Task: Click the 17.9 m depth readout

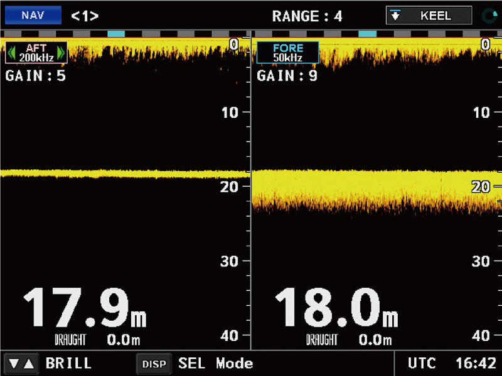Action: [85, 308]
